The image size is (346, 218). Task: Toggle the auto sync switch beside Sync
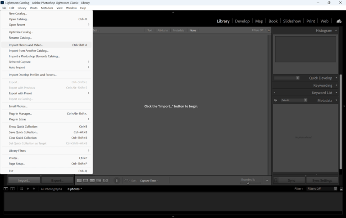point(276,180)
